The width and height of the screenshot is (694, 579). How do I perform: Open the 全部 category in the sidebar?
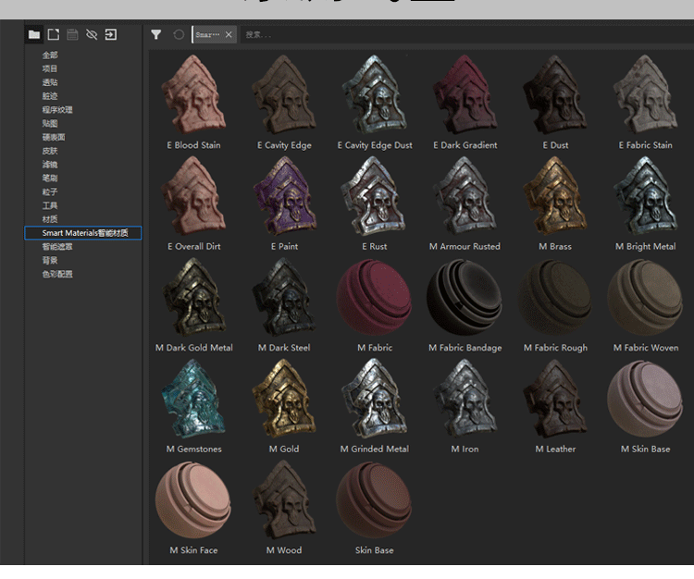tap(50, 55)
